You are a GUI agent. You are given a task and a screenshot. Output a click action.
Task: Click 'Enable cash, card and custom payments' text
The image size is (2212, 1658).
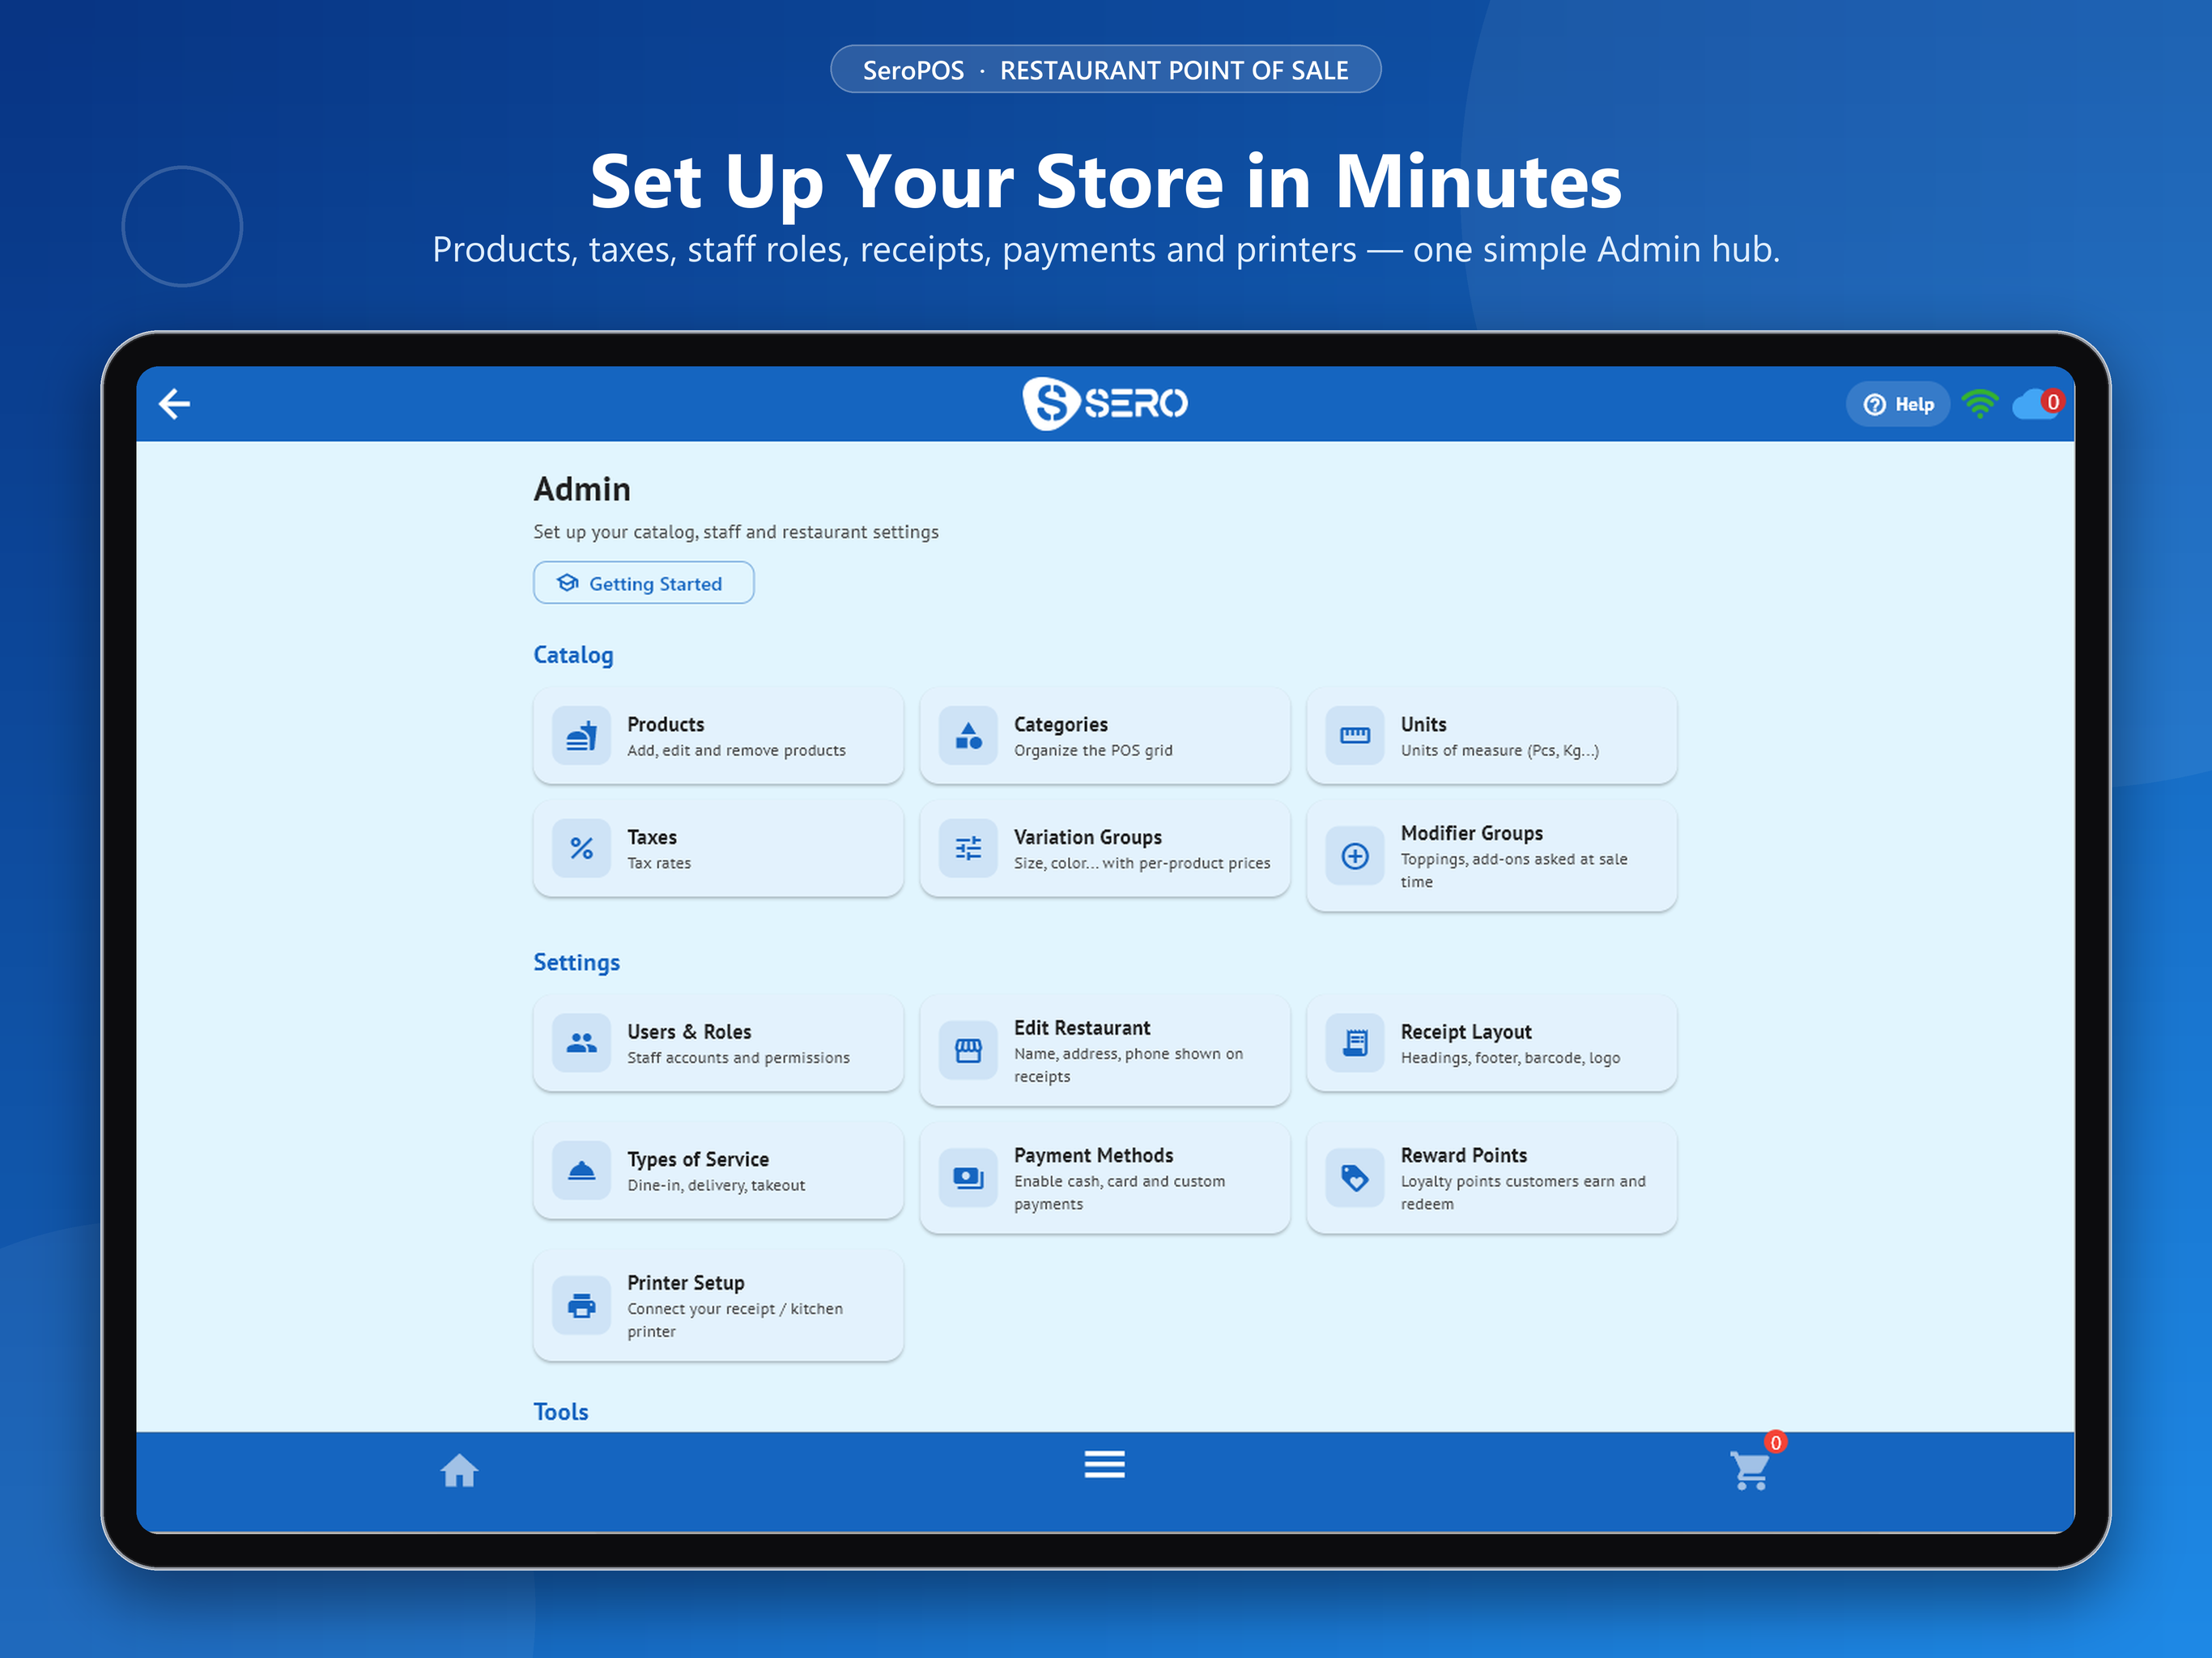pyautogui.click(x=1119, y=1192)
